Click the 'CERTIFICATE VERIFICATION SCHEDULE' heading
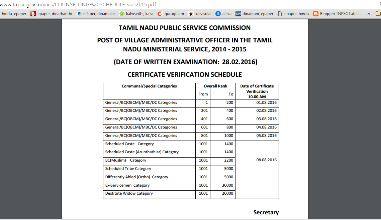 [185, 74]
